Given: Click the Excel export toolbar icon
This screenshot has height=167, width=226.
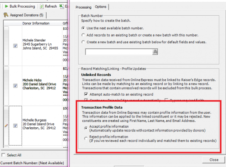Looking at the screenshot, I should 61,6.
